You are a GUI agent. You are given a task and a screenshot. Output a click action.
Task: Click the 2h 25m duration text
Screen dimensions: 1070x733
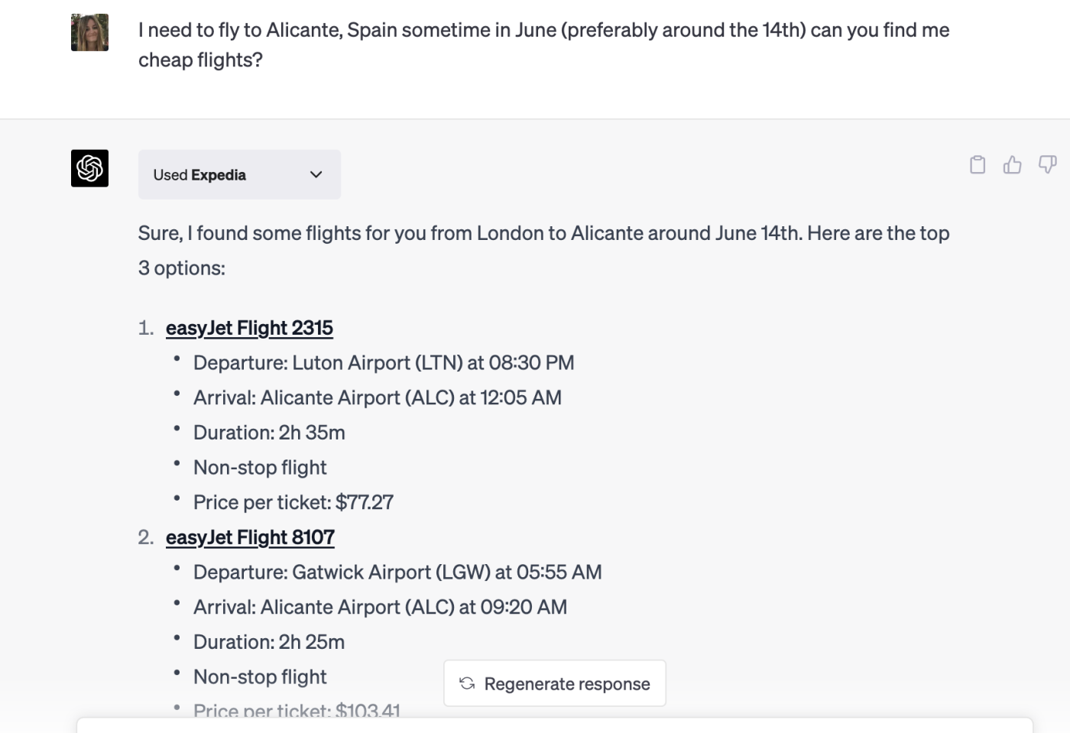click(269, 642)
